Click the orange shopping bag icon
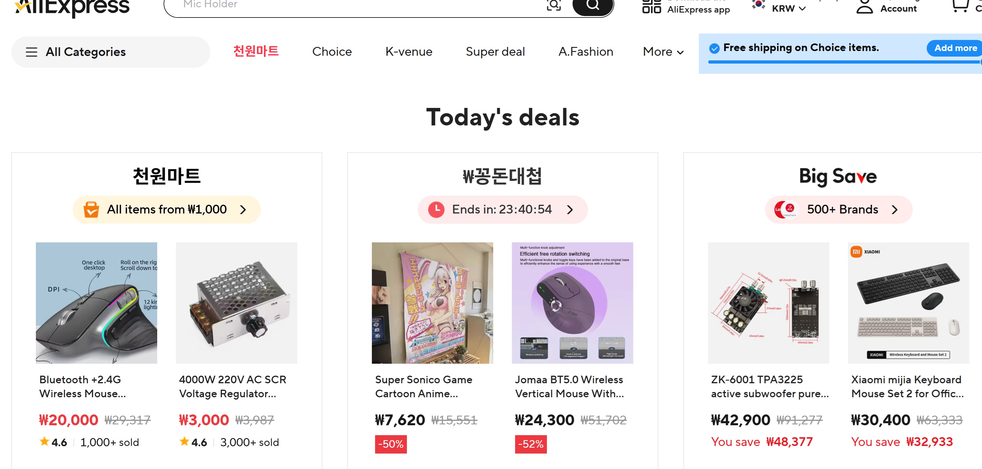Screen dimensions: 982x469 pos(91,209)
